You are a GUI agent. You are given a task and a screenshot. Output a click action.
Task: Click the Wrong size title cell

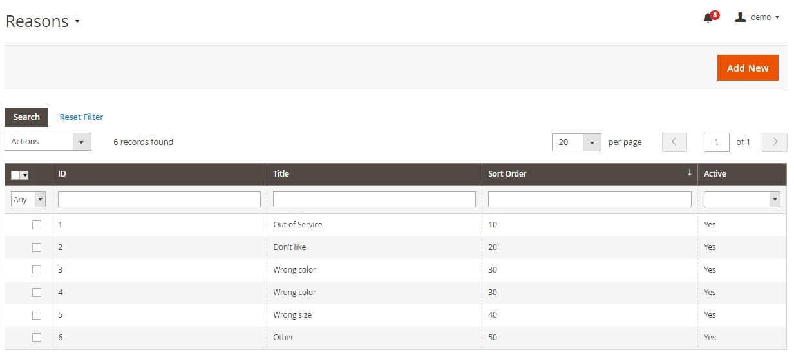tap(374, 315)
